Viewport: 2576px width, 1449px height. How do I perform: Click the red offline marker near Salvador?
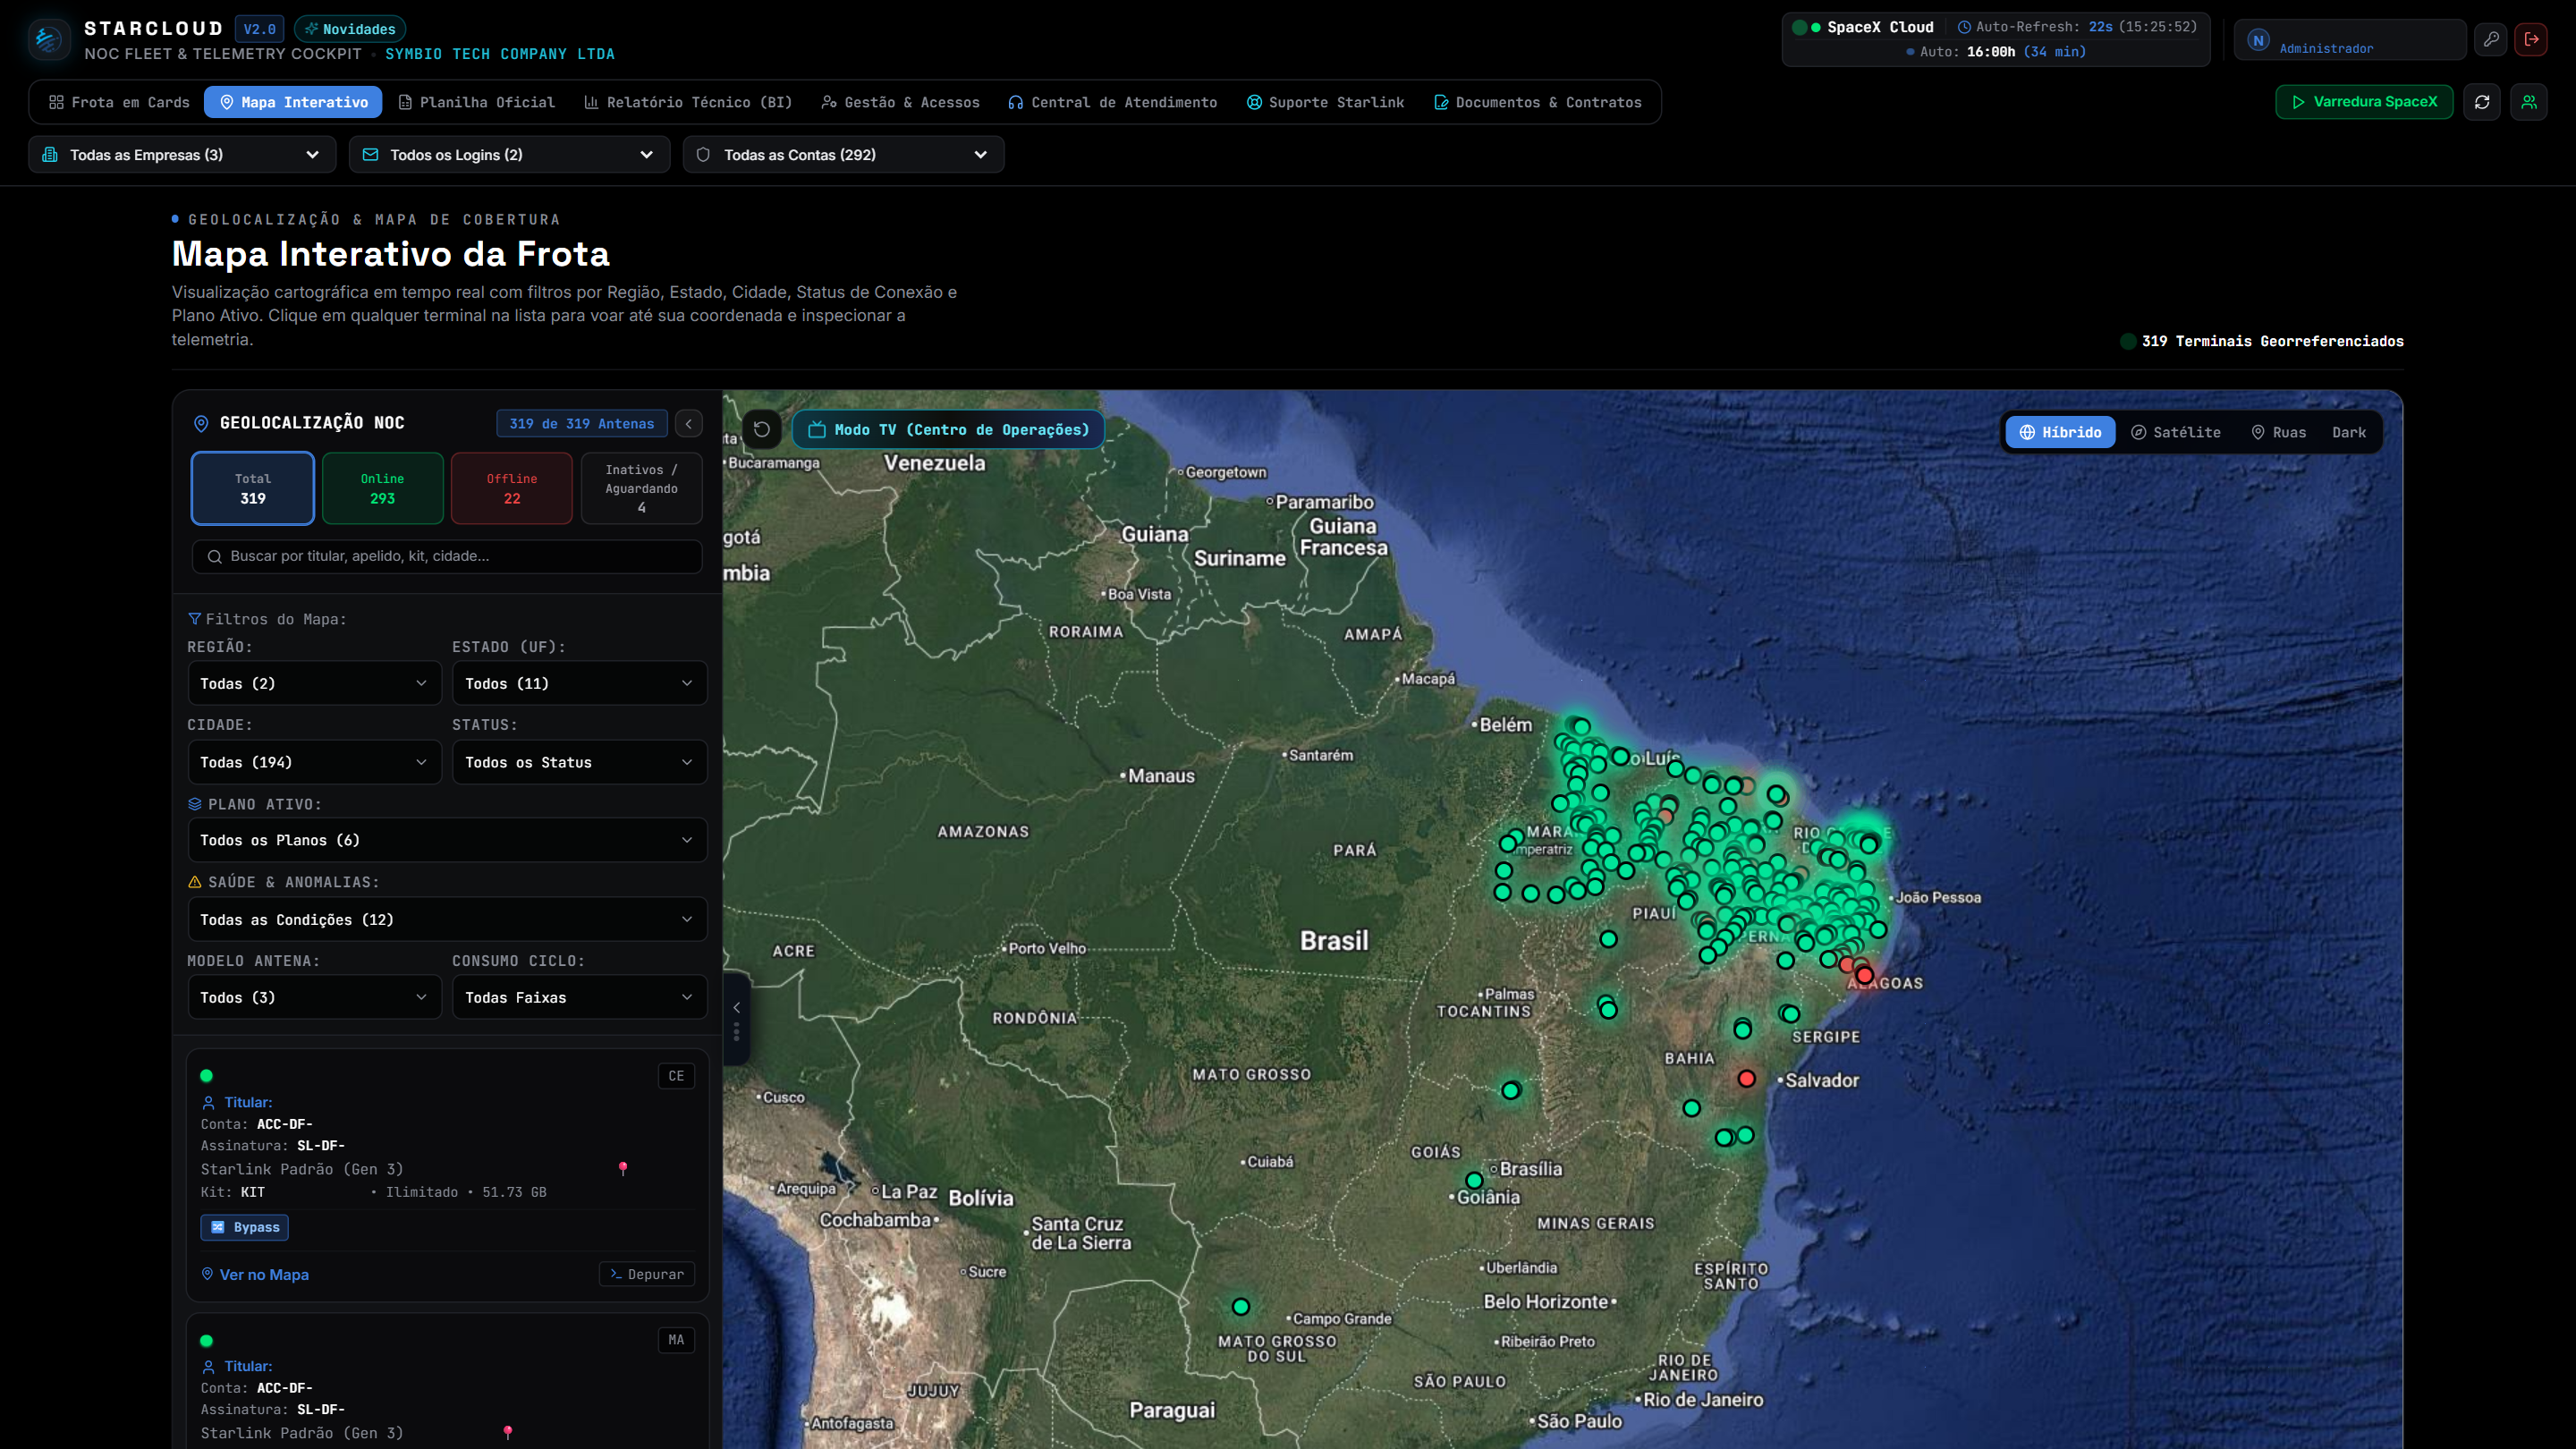pos(1746,1078)
